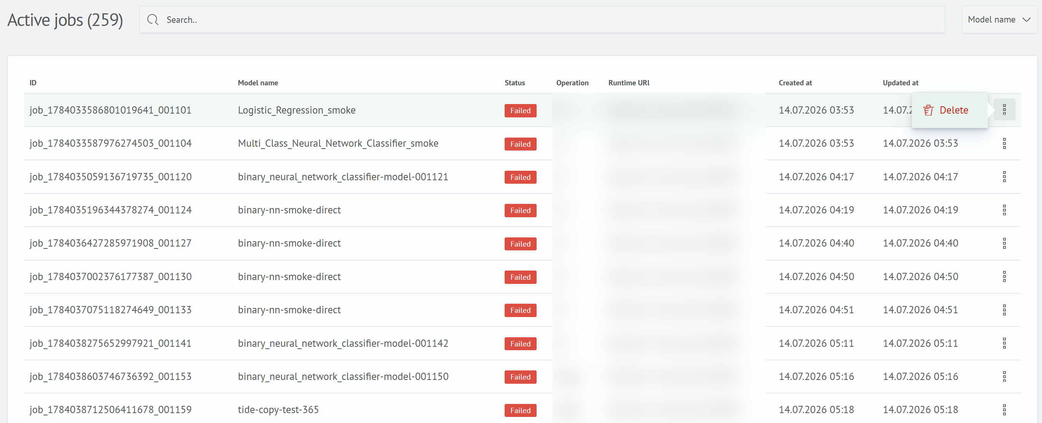Click Updated at 14.07.2026 04:50 cell
Screen dimensions: 1042x423
click(920, 277)
